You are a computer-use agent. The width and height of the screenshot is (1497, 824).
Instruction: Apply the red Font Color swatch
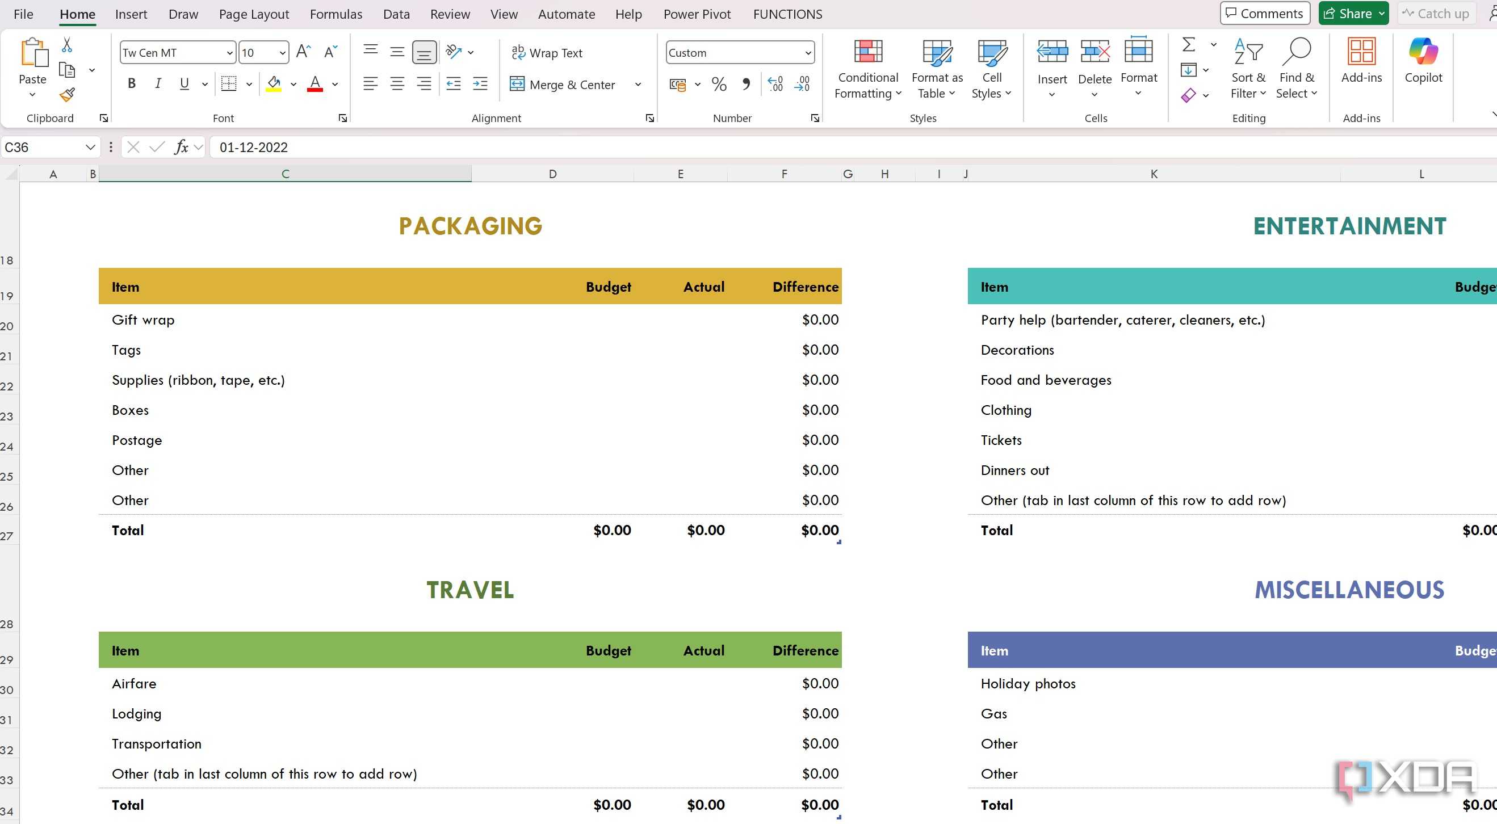tap(315, 84)
